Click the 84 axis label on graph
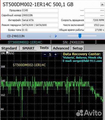 click(x=2, y=109)
